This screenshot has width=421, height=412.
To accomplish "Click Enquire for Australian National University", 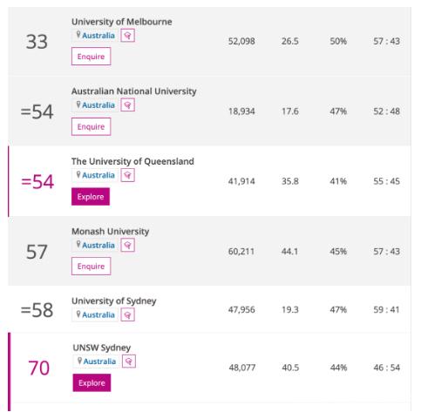I will (x=92, y=126).
